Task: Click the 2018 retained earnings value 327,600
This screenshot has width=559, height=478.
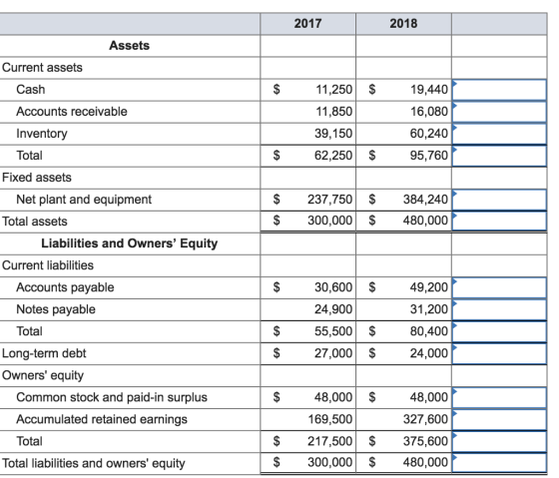Action: (425, 419)
